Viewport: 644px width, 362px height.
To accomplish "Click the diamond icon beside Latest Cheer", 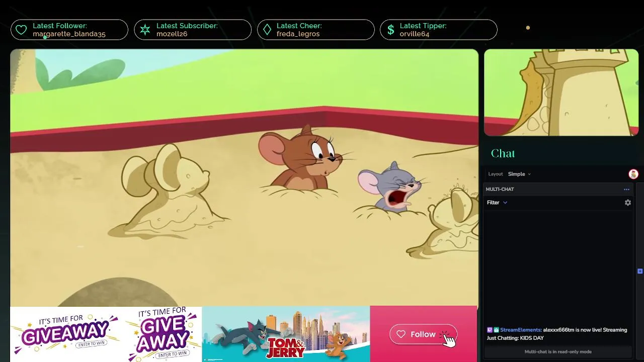I will click(267, 30).
